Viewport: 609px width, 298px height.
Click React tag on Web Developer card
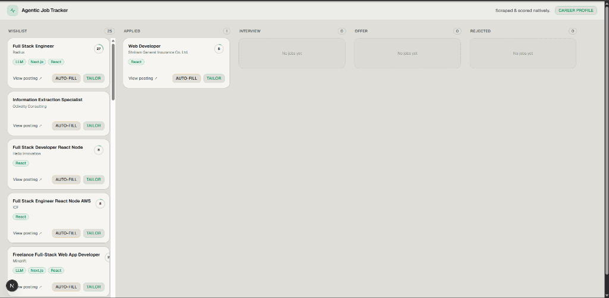click(x=136, y=62)
